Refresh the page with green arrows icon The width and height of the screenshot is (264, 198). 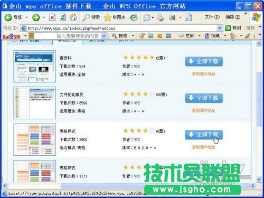(x=63, y=17)
